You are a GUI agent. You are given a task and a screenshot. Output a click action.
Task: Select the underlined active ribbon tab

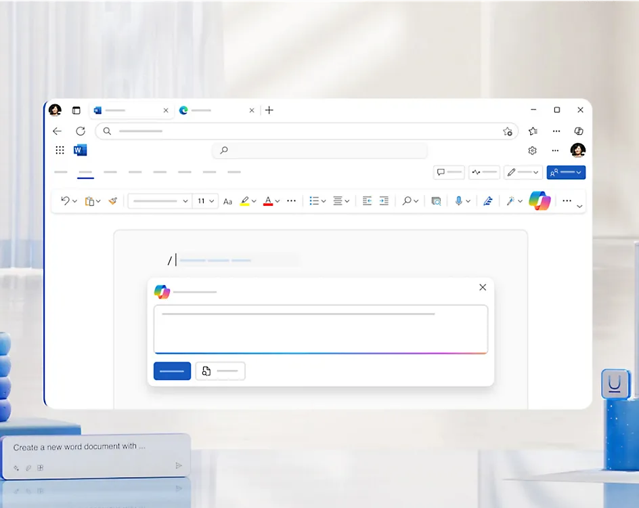pos(85,173)
